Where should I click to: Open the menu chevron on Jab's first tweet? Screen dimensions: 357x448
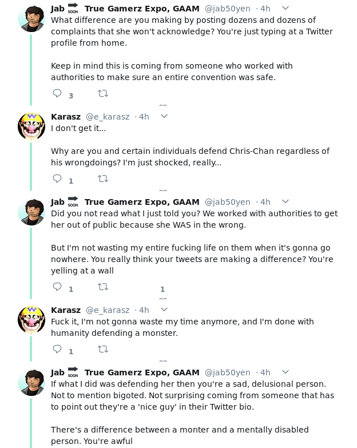[x=285, y=8]
